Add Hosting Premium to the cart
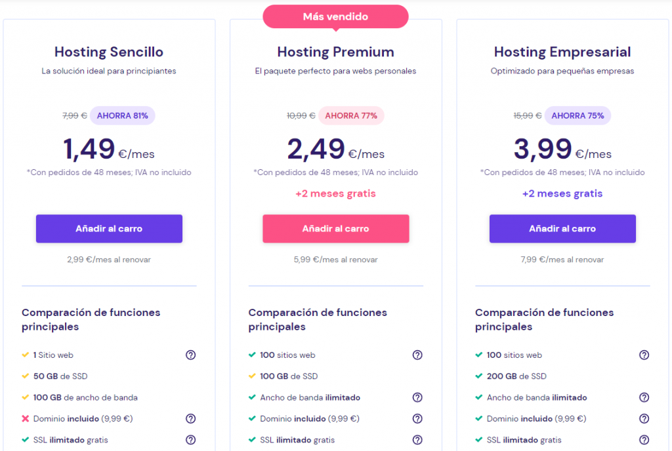 (335, 228)
